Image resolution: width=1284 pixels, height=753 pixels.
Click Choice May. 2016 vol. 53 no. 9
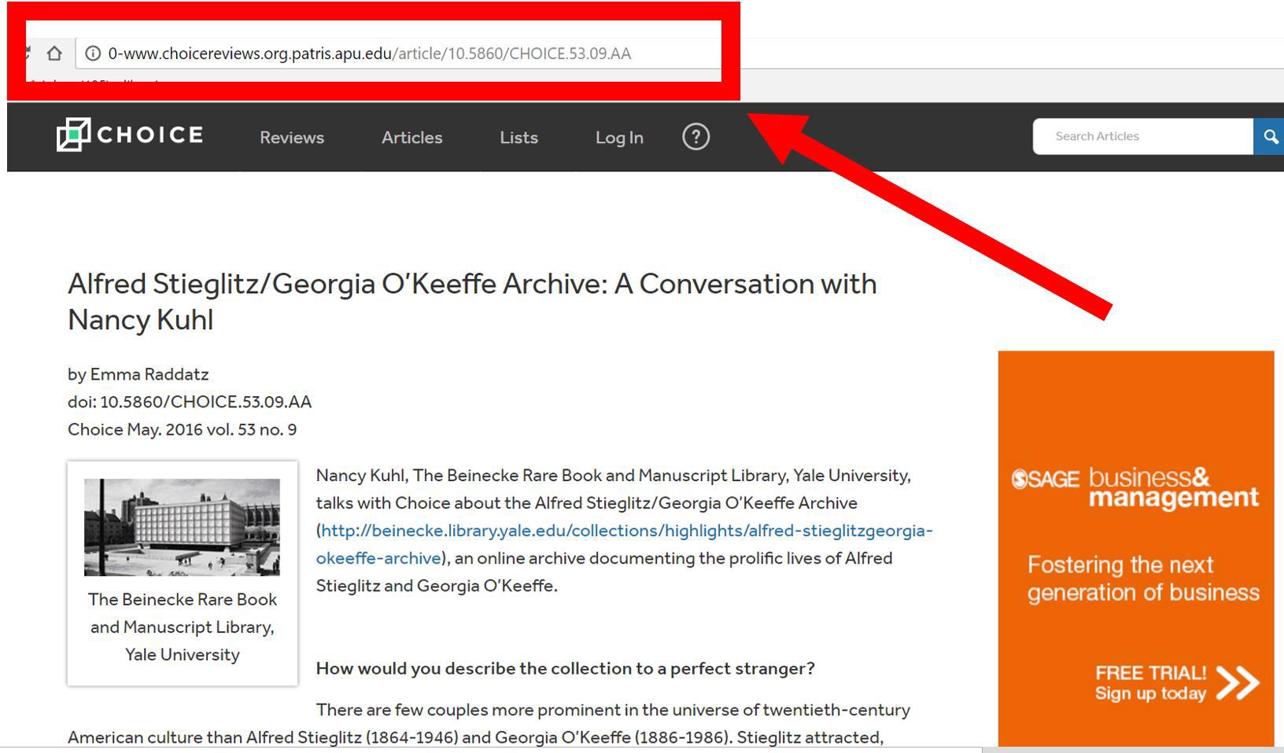coord(182,429)
